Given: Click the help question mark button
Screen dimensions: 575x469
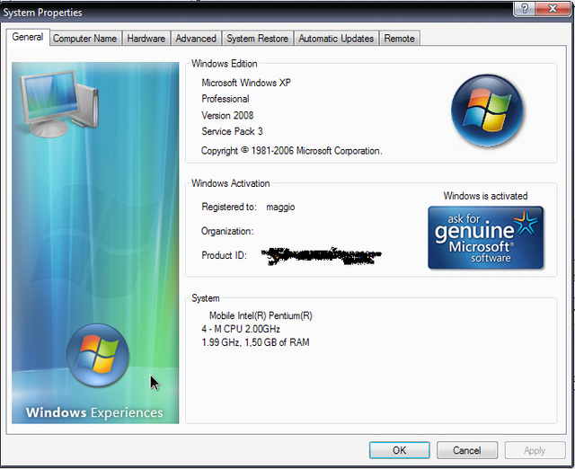Looking at the screenshot, I should tap(524, 8).
